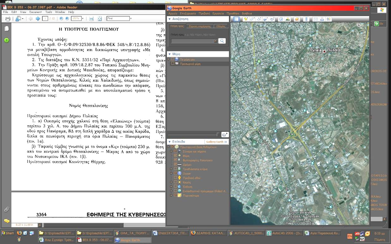Click the fit page icon in Adobe Reader
391x244 pixels.
point(100,19)
